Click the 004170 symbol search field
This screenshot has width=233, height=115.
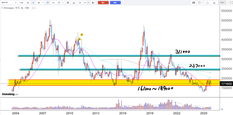coord(7,3)
